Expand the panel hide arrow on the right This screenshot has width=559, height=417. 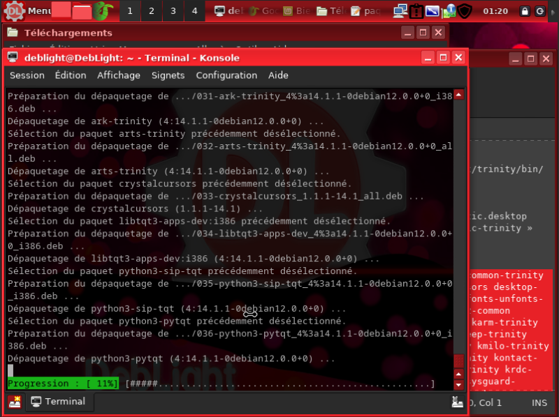(x=554, y=11)
